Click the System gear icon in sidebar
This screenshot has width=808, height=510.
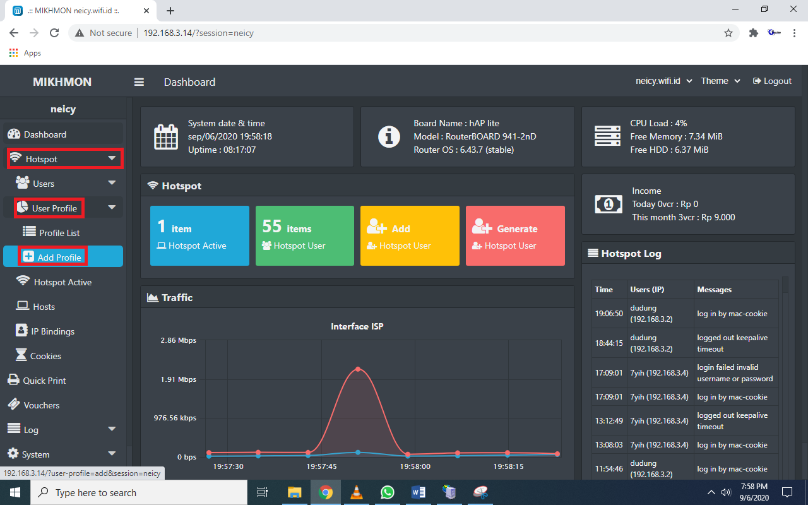pyautogui.click(x=13, y=453)
